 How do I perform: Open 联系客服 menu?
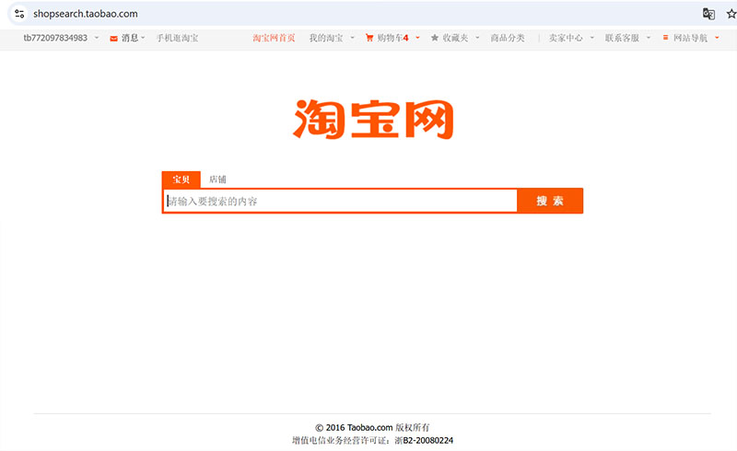click(x=622, y=38)
